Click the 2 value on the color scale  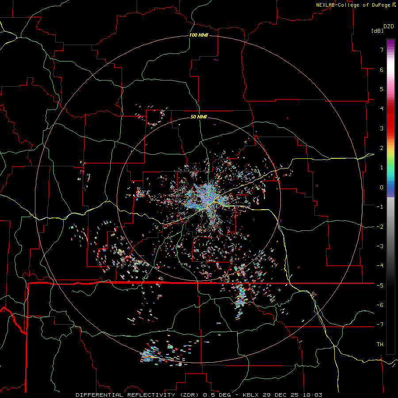[382, 148]
